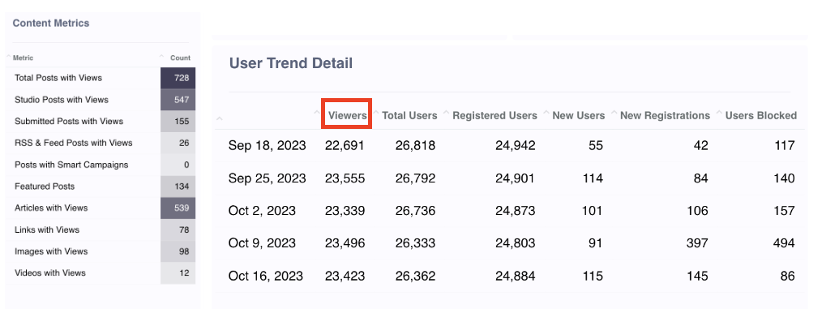
Task: Click sort caret of the date column
Action: click(x=220, y=119)
